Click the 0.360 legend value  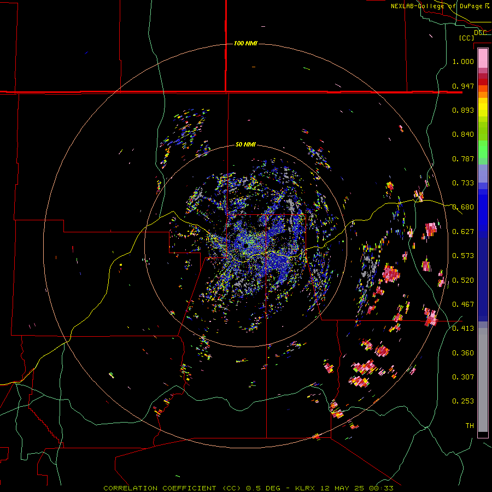(x=463, y=353)
